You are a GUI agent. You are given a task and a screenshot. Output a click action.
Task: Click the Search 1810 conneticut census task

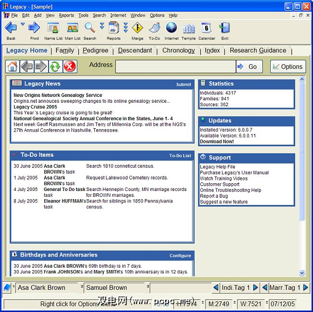(x=120, y=166)
